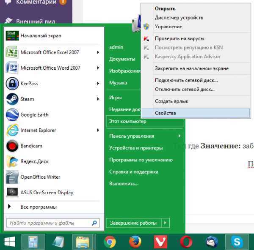Expand the Все программы arrow
Viewport: 254px width, 250px height.
[9, 207]
